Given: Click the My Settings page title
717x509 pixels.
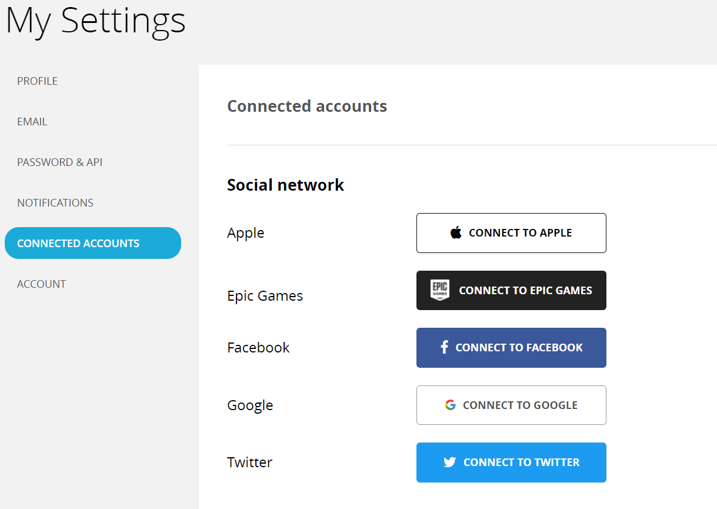Looking at the screenshot, I should click(x=95, y=21).
